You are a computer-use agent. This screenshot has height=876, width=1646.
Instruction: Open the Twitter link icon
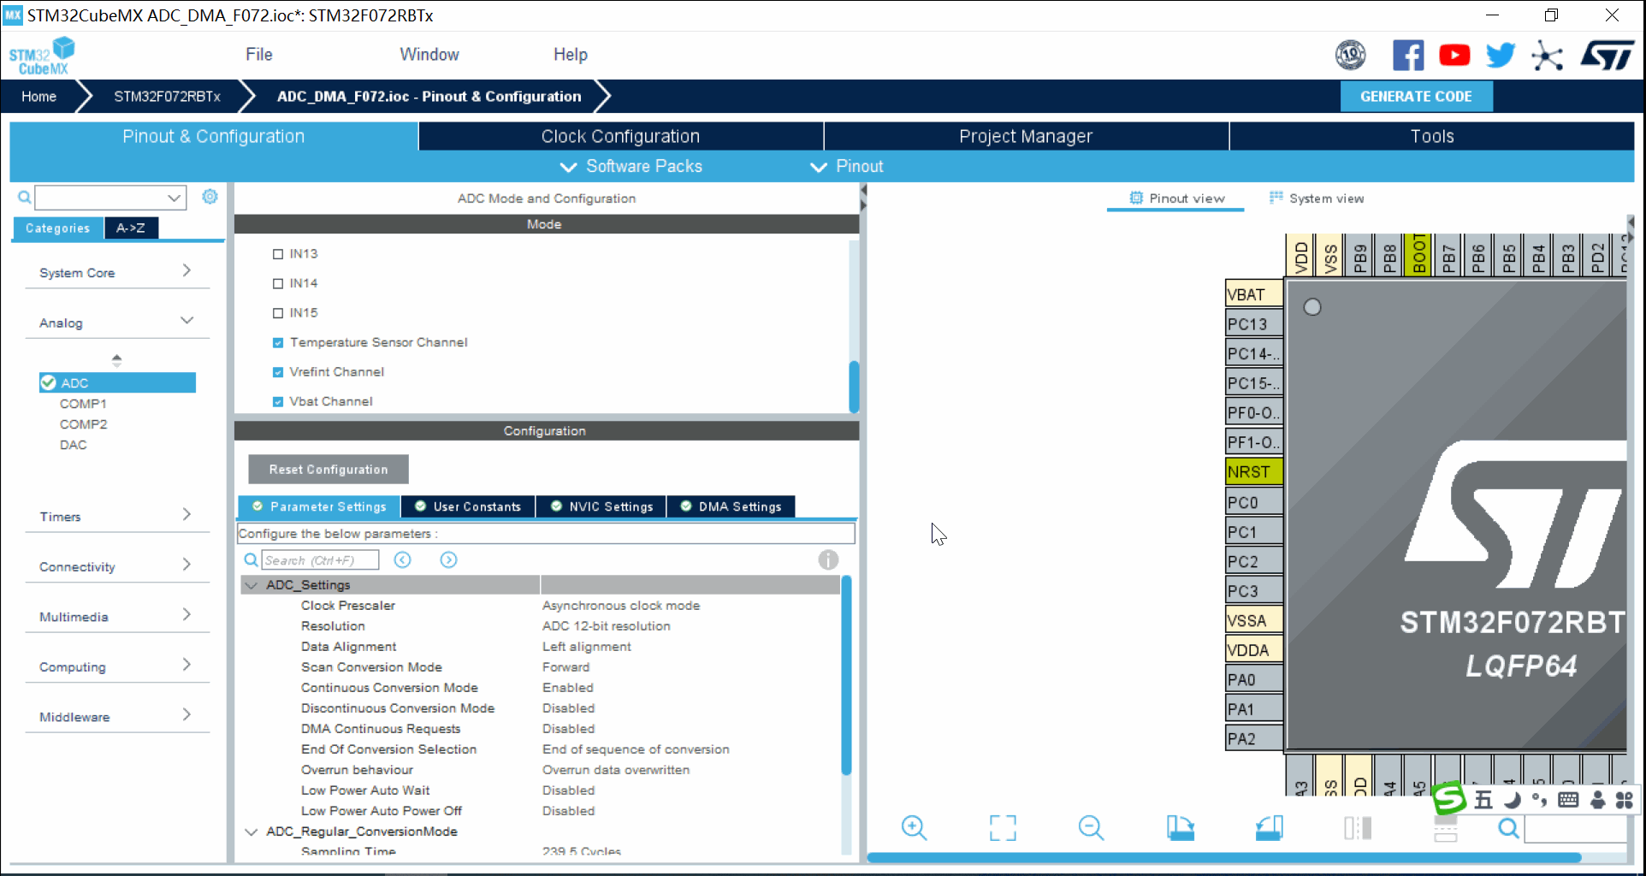(x=1501, y=56)
